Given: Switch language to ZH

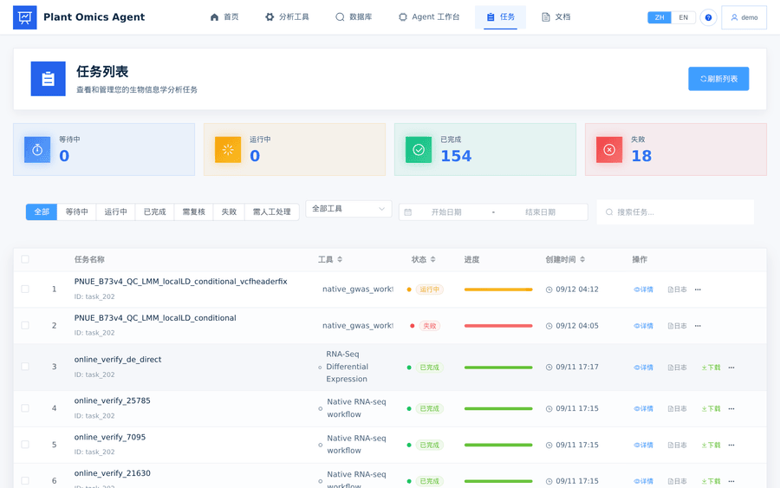Looking at the screenshot, I should click(x=660, y=17).
